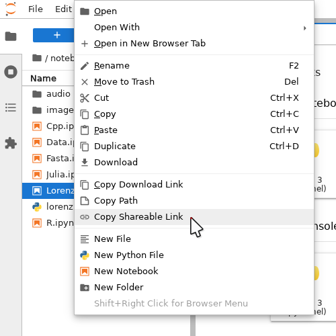Choose New Python File
This screenshot has height=336, width=336.
pyautogui.click(x=194, y=255)
